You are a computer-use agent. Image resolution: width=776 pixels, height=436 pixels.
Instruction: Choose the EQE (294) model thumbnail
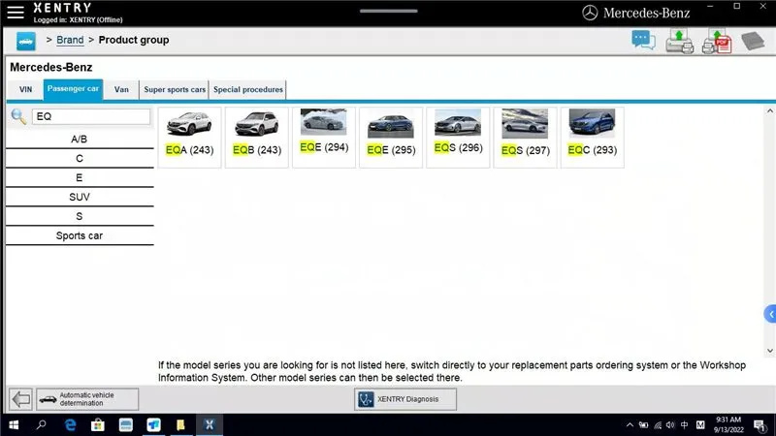point(324,138)
